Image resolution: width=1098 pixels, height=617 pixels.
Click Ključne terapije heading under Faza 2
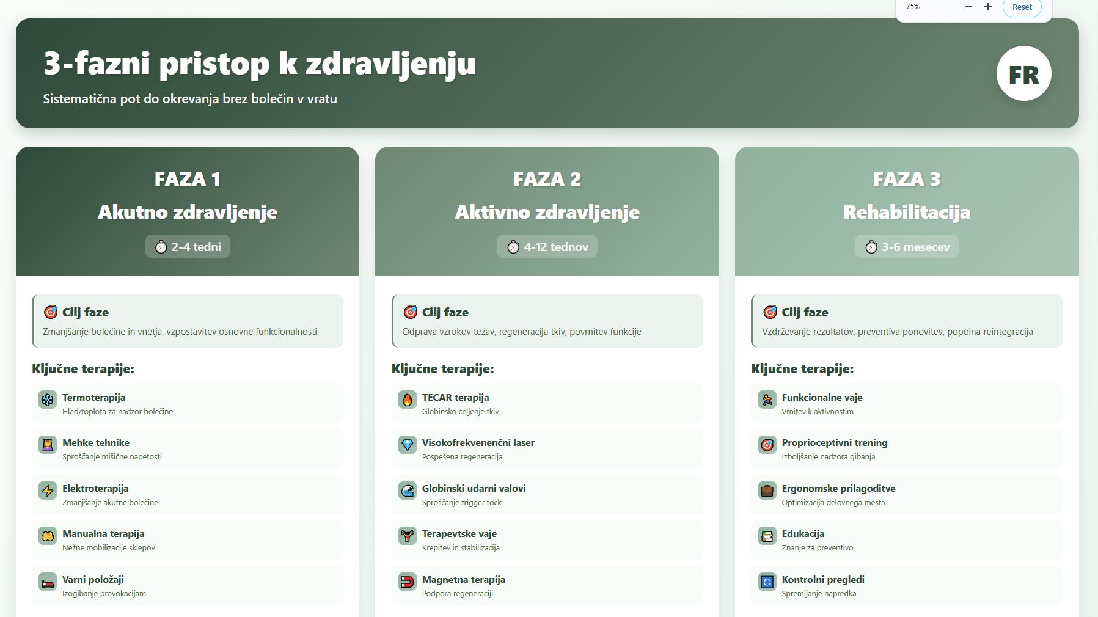click(x=442, y=369)
